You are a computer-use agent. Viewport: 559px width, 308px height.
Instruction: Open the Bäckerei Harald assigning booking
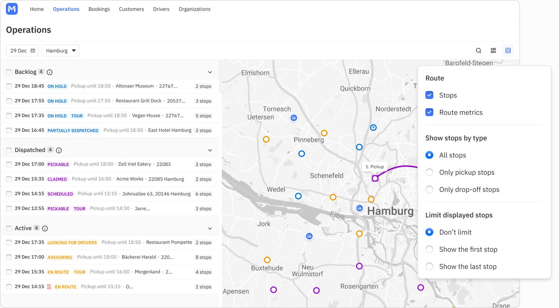109,257
